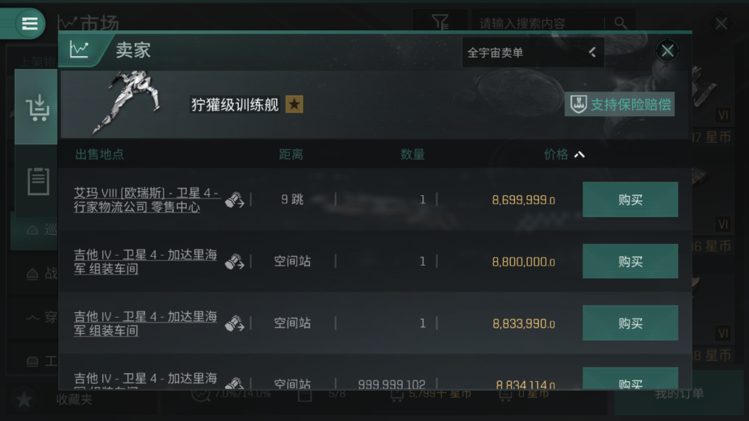Set route icon on 8,833,990 row

pos(235,324)
